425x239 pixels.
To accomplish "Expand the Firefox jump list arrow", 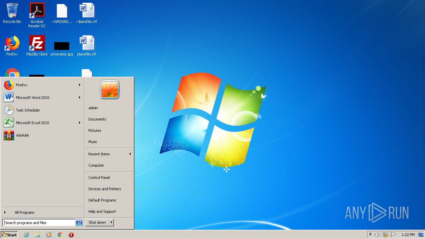I will [x=80, y=85].
